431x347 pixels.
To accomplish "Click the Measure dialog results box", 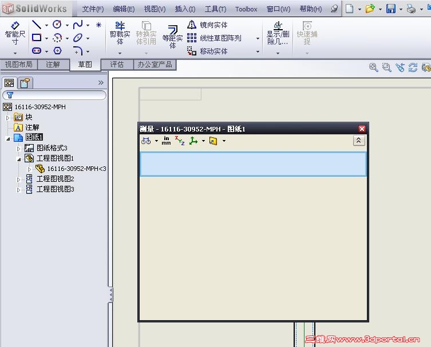I will click(x=253, y=164).
